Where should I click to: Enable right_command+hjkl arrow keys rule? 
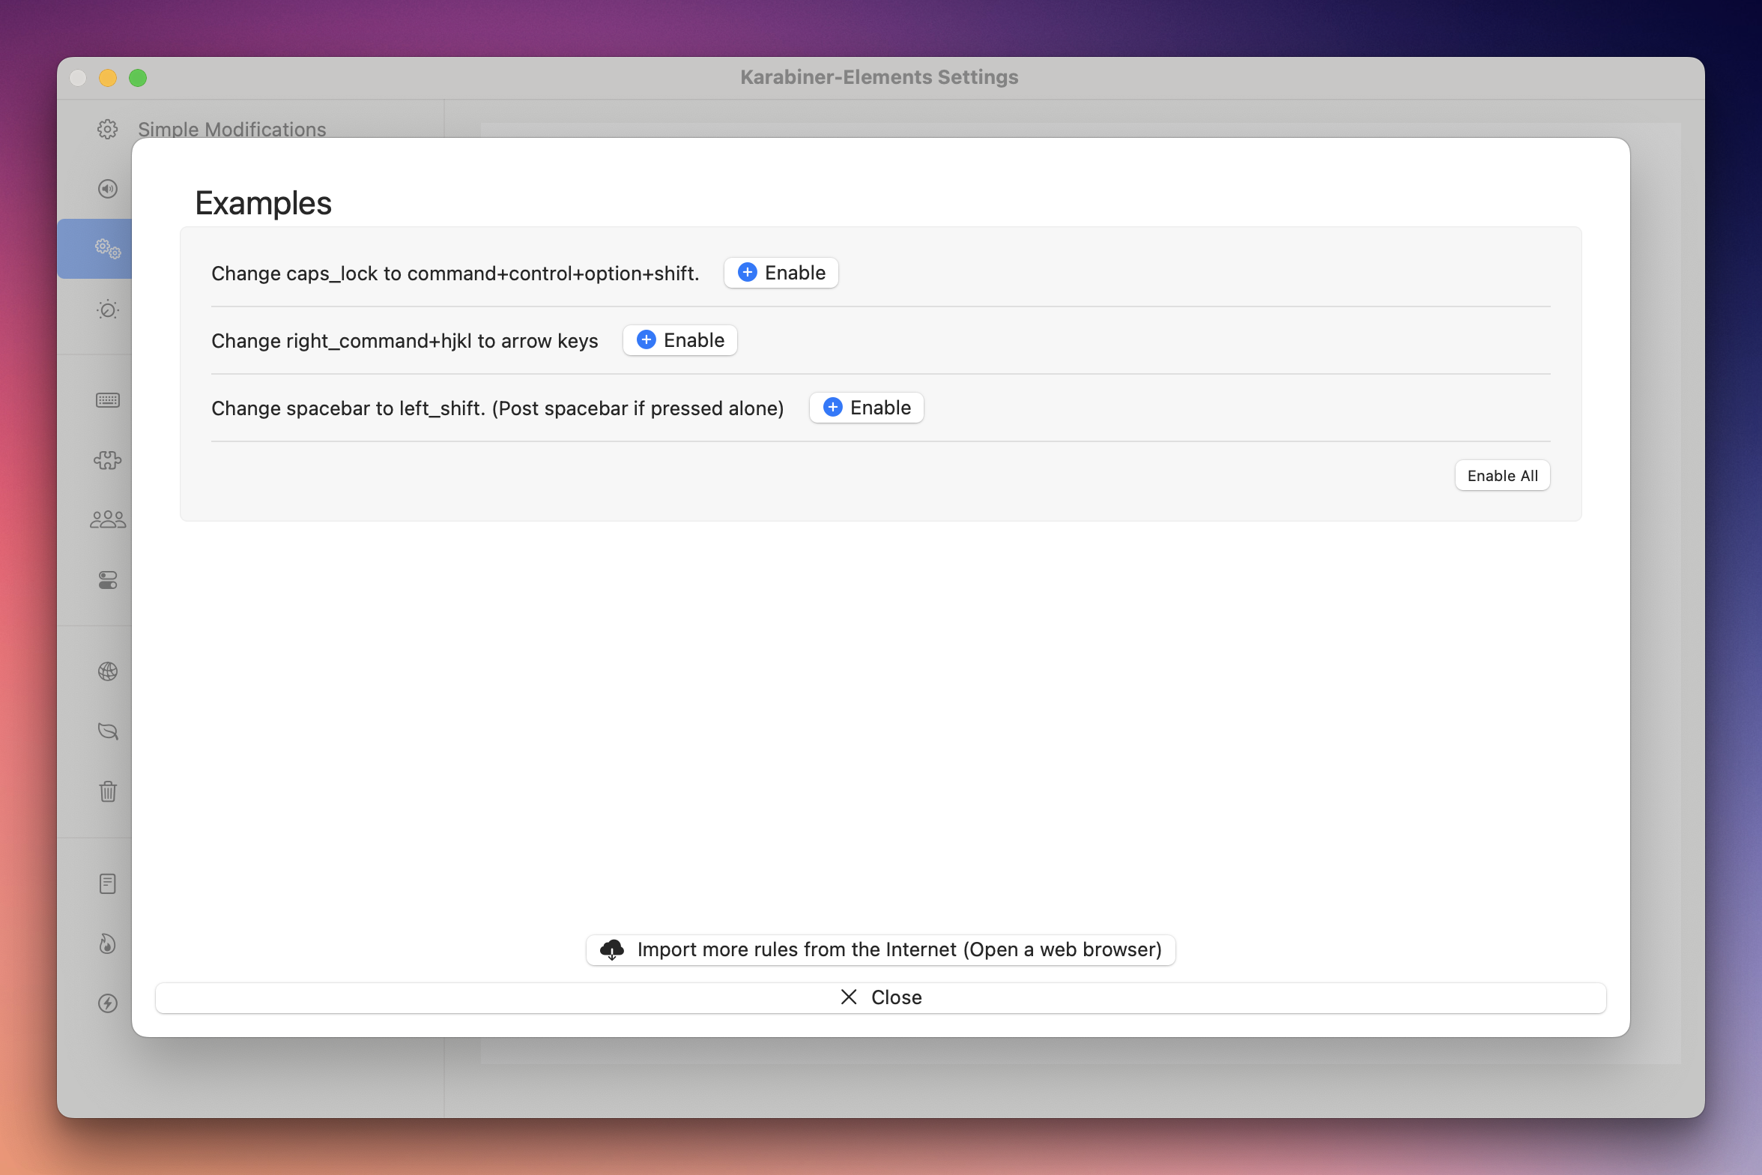point(679,340)
